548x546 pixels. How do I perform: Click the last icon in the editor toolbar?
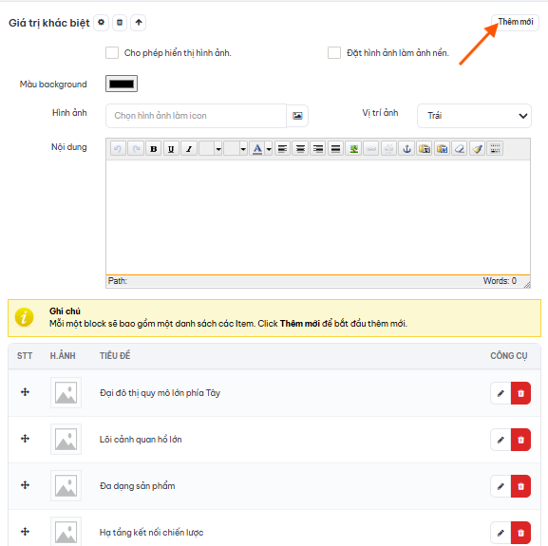tap(495, 149)
